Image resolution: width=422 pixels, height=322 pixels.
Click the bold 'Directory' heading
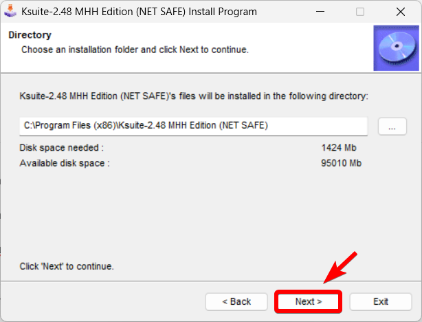click(30, 35)
